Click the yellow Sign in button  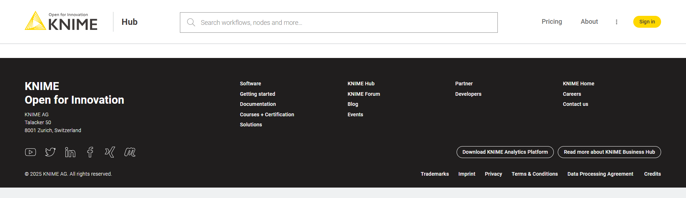click(647, 22)
